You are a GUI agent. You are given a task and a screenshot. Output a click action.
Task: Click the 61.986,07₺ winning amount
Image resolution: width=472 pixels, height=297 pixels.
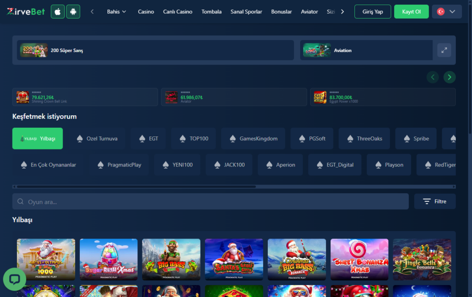tap(191, 97)
